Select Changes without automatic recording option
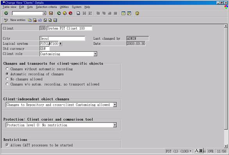The image size is (229, 155). [7, 69]
